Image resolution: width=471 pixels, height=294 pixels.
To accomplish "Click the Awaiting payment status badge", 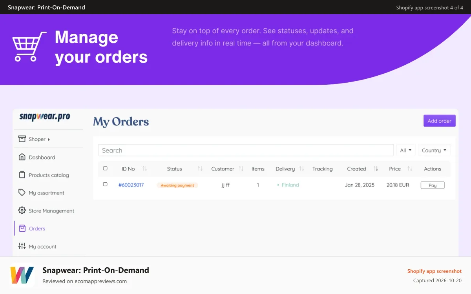I will 177,185.
